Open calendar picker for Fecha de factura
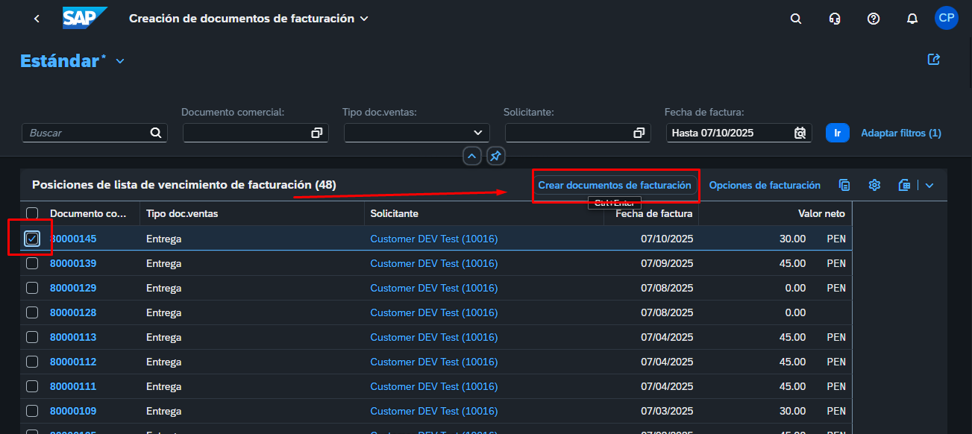 coord(800,133)
